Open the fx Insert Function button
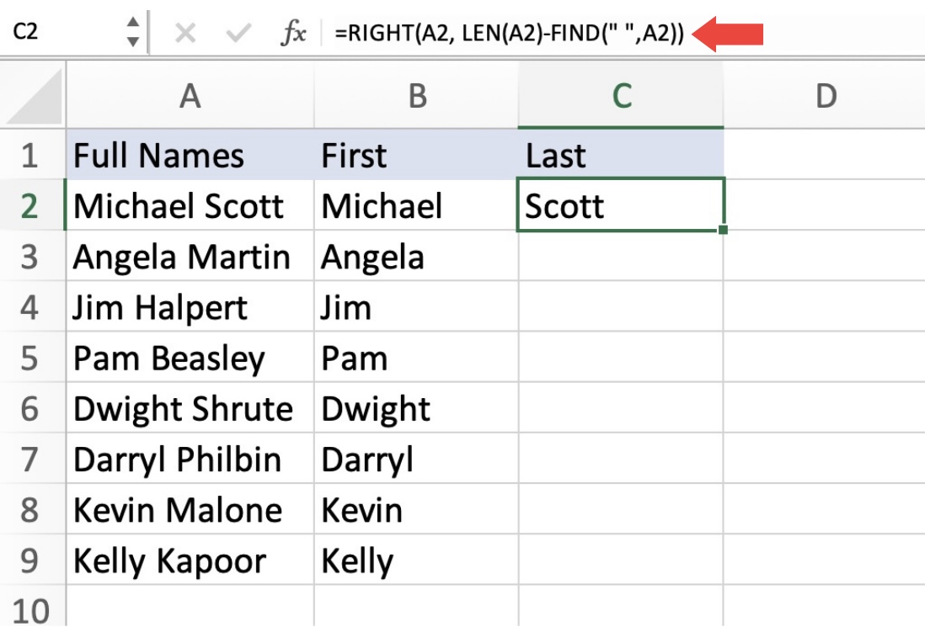925x627 pixels. (293, 33)
